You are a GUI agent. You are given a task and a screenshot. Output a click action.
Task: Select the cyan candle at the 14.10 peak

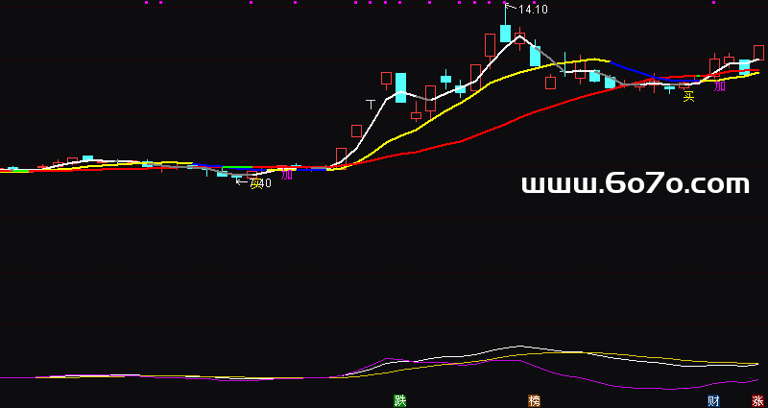pyautogui.click(x=506, y=32)
